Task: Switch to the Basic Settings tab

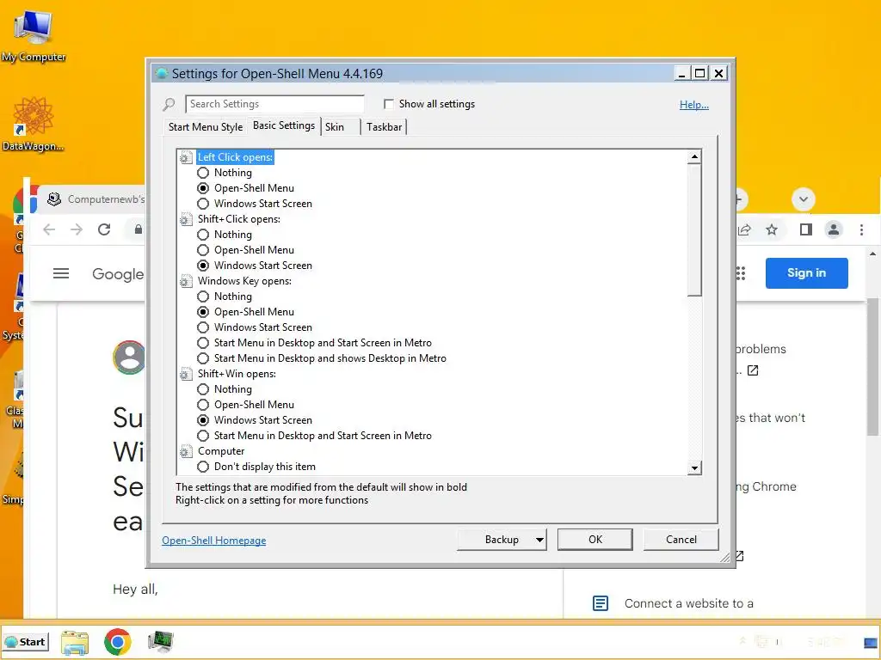Action: [284, 125]
